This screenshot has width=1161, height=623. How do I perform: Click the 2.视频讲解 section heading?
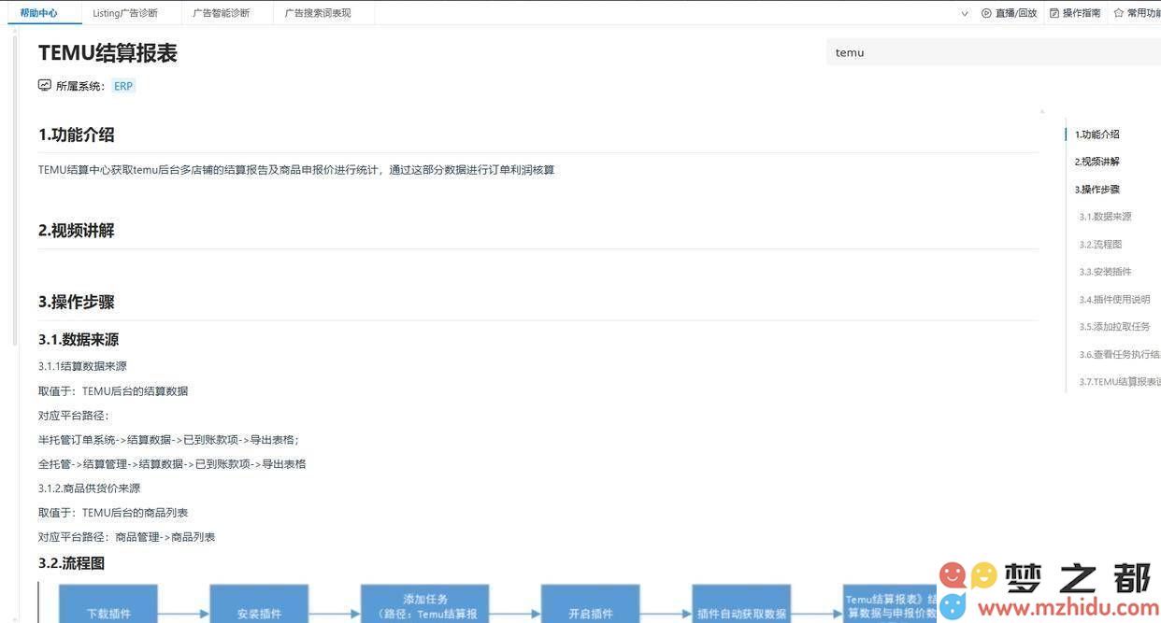77,231
